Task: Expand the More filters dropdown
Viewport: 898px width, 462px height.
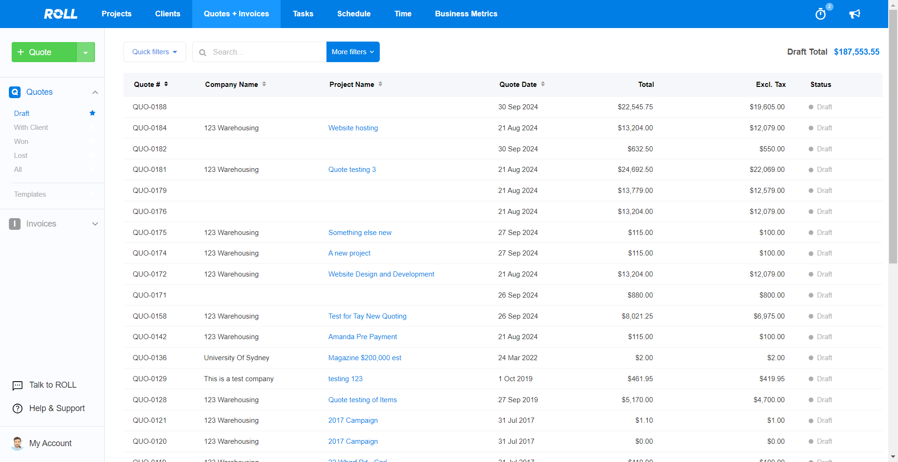Action: point(353,52)
